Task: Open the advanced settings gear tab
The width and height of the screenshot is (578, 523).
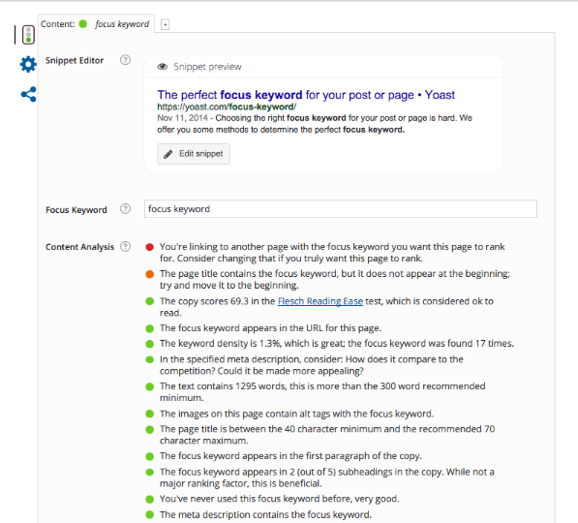Action: (28, 65)
